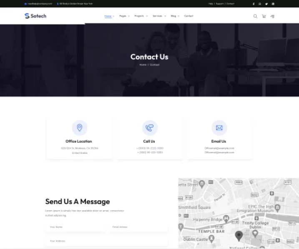Click the Sotech logo

[x=35, y=16]
